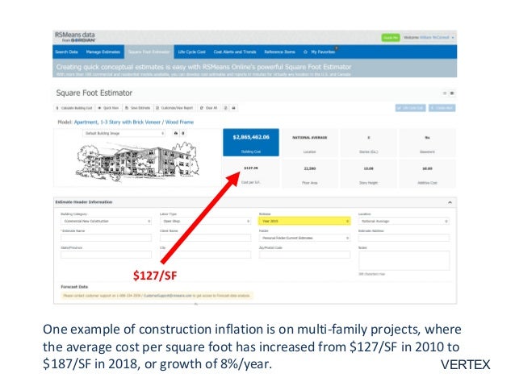Click the Estimate Address input field

pyautogui.click(x=404, y=238)
